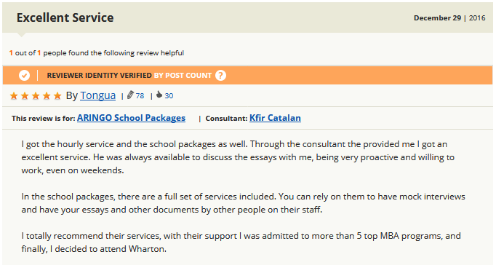Click the Excellent Service review title
The height and width of the screenshot is (265, 496).
tap(65, 17)
